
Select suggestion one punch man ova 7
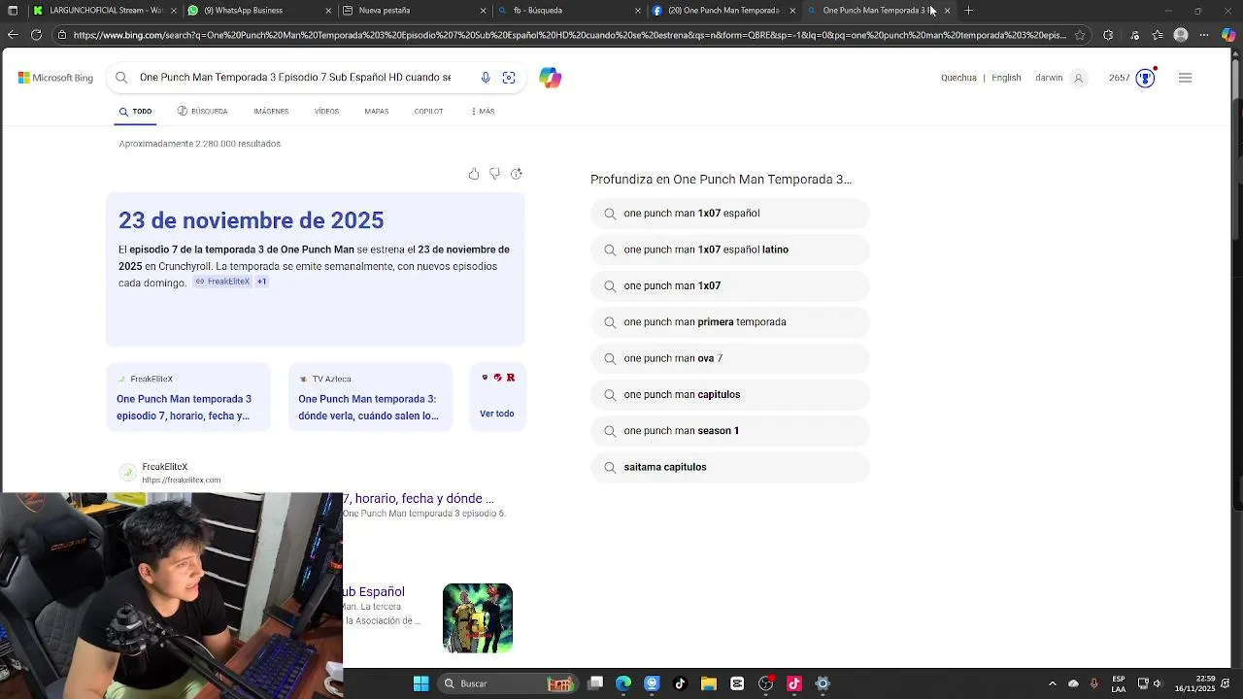729,358
